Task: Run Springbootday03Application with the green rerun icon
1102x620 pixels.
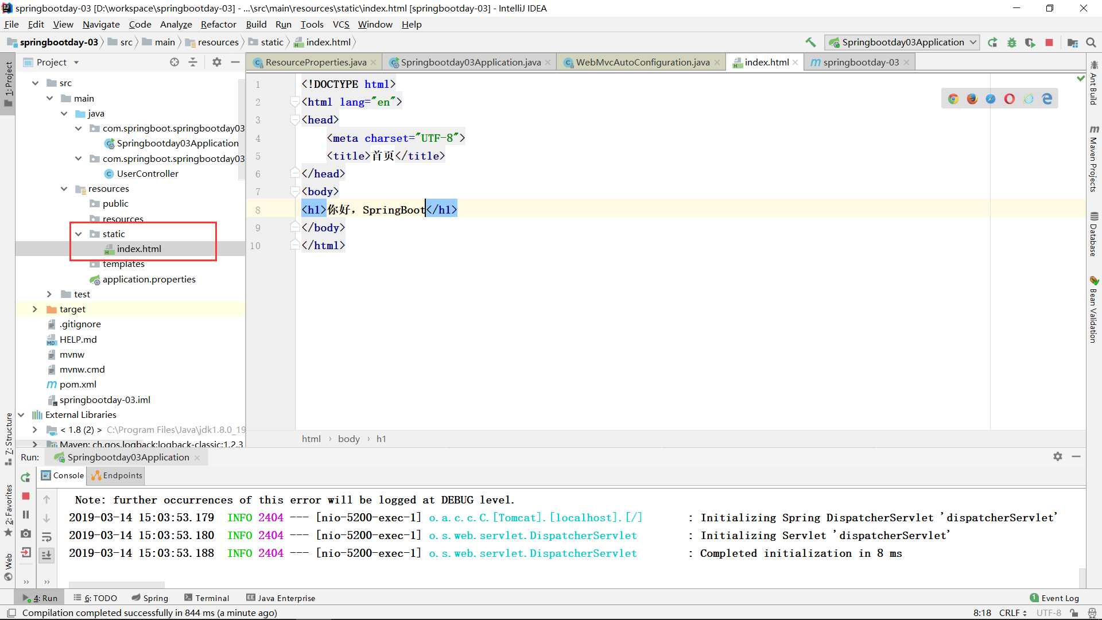Action: pyautogui.click(x=992, y=42)
